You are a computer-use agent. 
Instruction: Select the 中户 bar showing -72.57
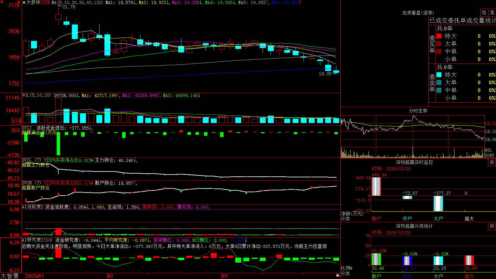pyautogui.click(x=407, y=197)
